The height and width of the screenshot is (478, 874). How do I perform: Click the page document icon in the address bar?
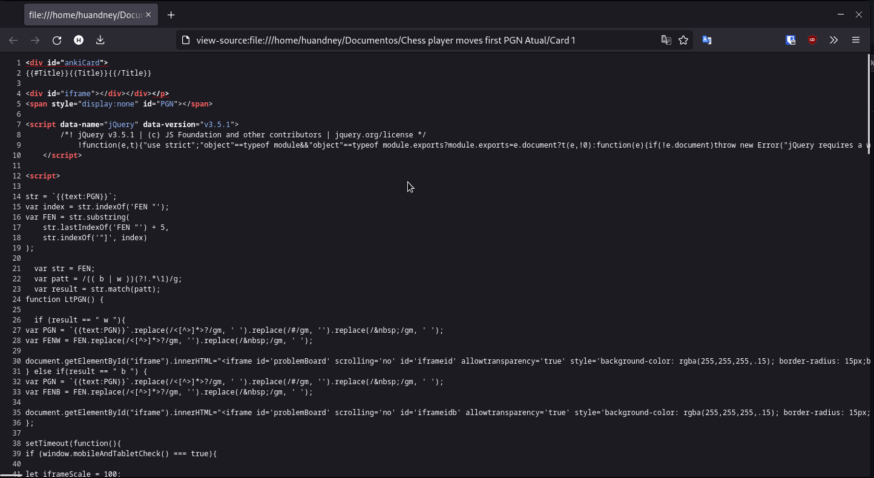tap(185, 40)
